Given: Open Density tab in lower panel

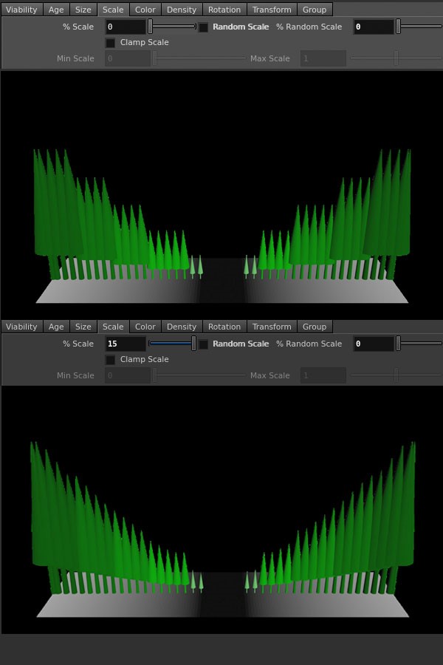Looking at the screenshot, I should 182,327.
